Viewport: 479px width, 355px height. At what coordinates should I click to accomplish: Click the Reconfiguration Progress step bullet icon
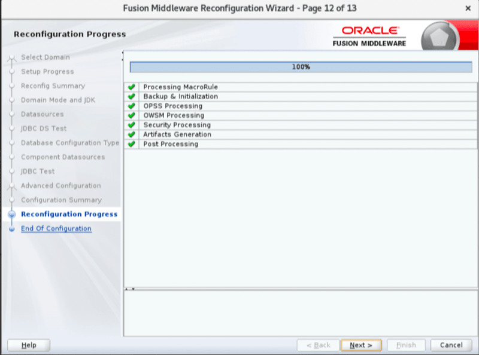pos(11,215)
